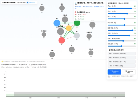Click the 09/28 date on the timeline
Image resolution: width=138 pixels, height=103 pixels.
30,98
